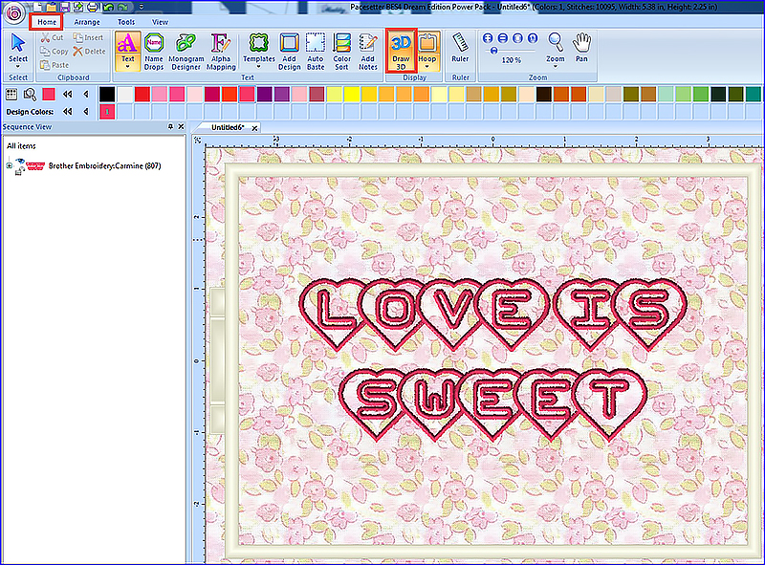The width and height of the screenshot is (765, 565).
Task: Click the Add Design icon
Action: click(x=290, y=50)
